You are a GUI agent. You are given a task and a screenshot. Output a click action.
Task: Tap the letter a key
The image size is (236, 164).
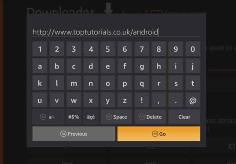(x=40, y=66)
